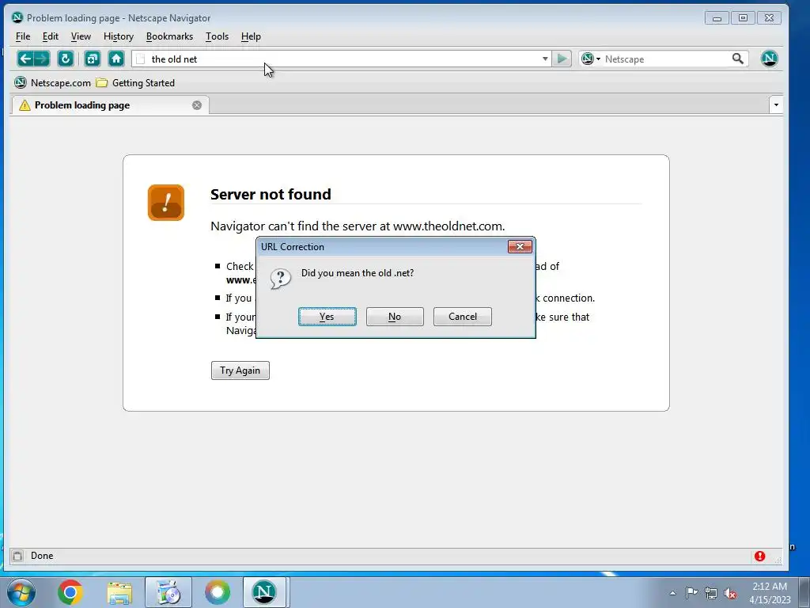Click the network tray icon
Viewport: 810px width, 608px height.
tap(711, 594)
